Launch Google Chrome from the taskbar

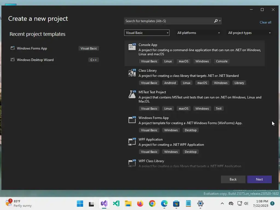[x=152, y=203]
